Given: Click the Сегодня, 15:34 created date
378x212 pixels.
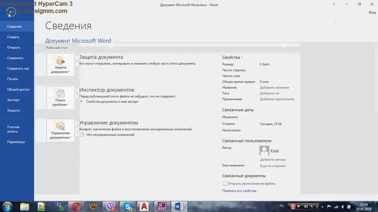Looking at the screenshot, I should [x=271, y=124].
